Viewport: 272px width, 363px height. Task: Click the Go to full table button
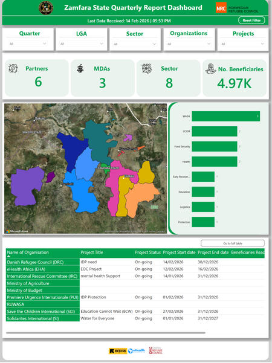(233, 243)
